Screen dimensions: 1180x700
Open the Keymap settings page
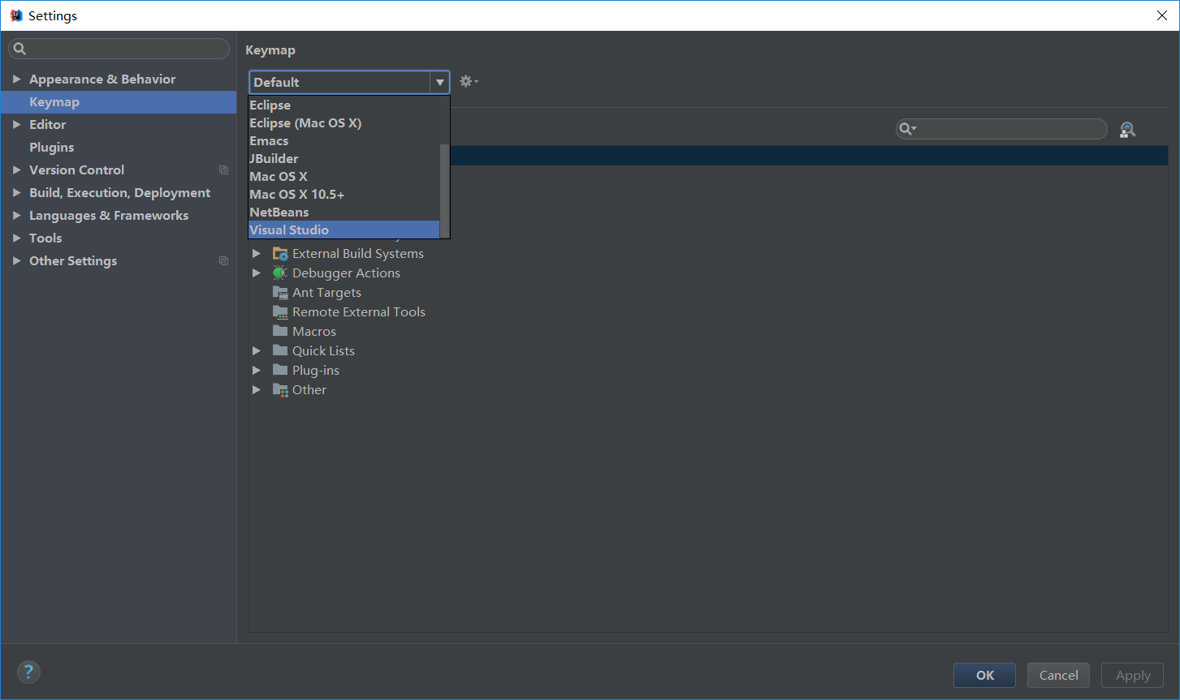coord(119,102)
